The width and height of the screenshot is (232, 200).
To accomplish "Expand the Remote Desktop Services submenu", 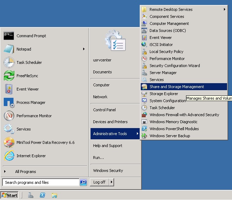I will [x=224, y=9].
